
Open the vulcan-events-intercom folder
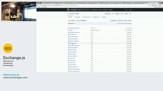pos(75,69)
